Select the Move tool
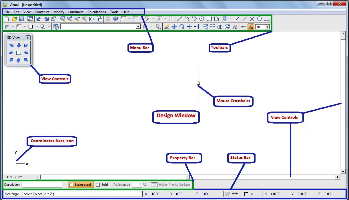 coord(174,27)
